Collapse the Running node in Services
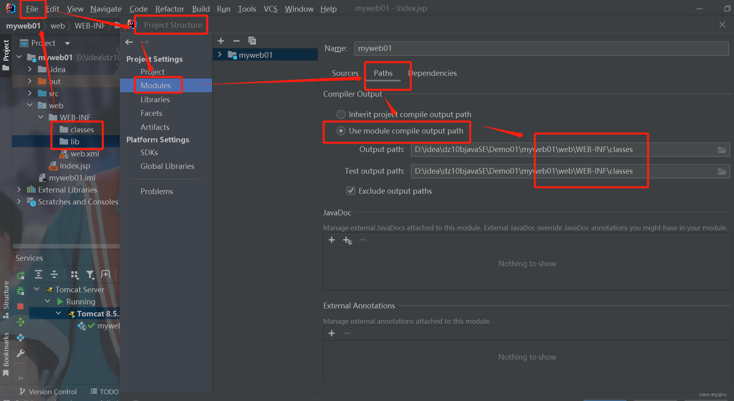 [48, 301]
